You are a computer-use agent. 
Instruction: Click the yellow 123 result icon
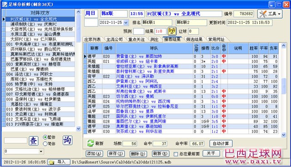172,31
